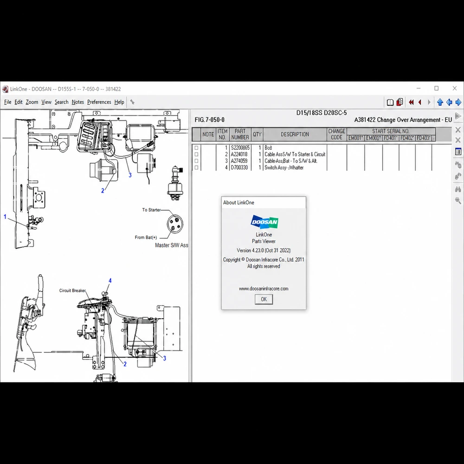Open the View menu

coord(46,102)
